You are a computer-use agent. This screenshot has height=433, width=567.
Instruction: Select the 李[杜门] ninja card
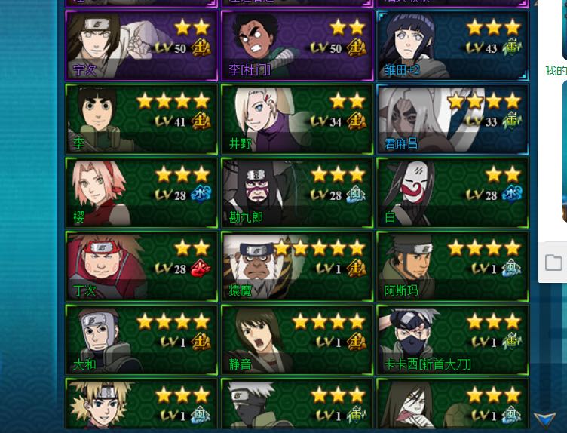297,45
